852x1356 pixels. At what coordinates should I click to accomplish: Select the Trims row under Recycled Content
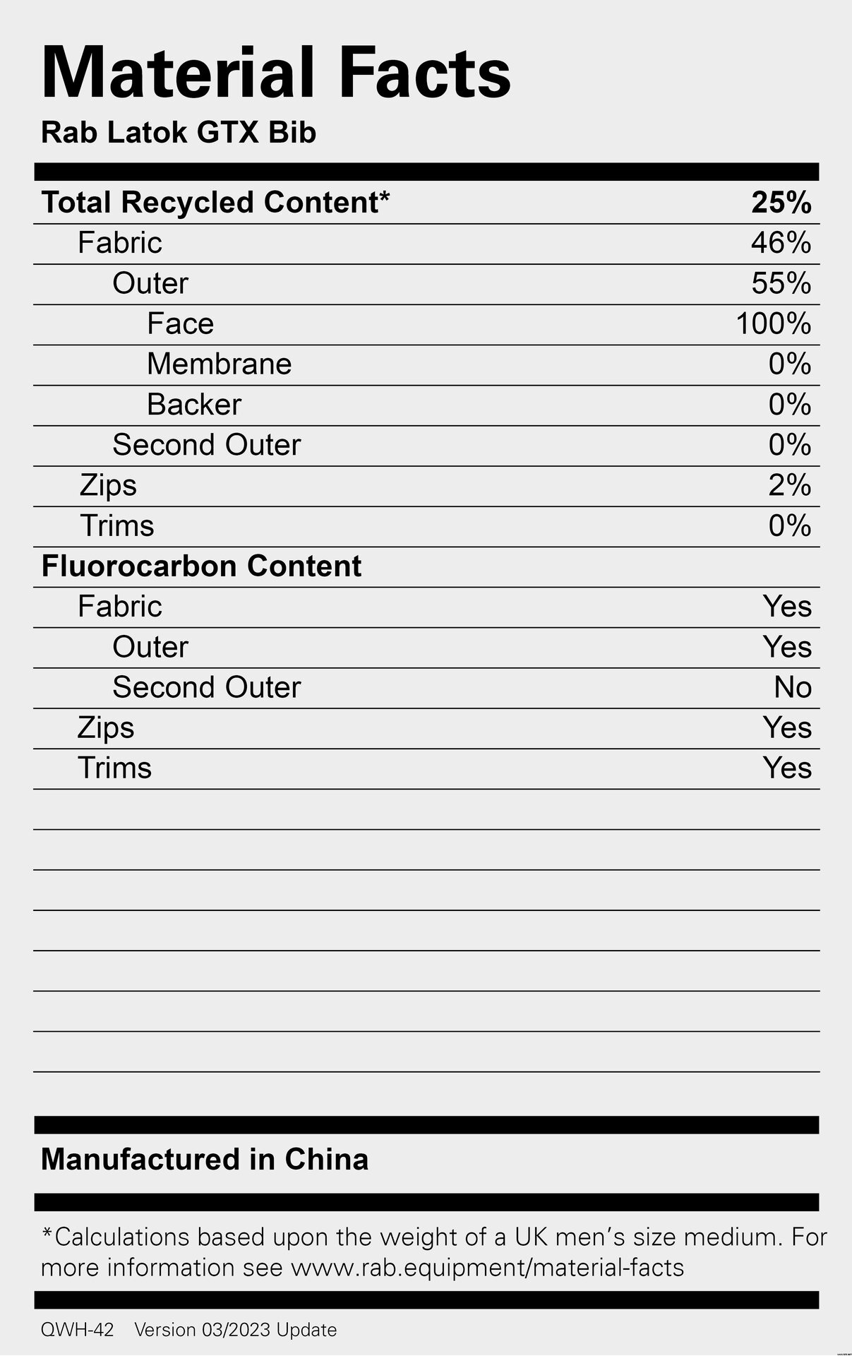[x=426, y=527]
